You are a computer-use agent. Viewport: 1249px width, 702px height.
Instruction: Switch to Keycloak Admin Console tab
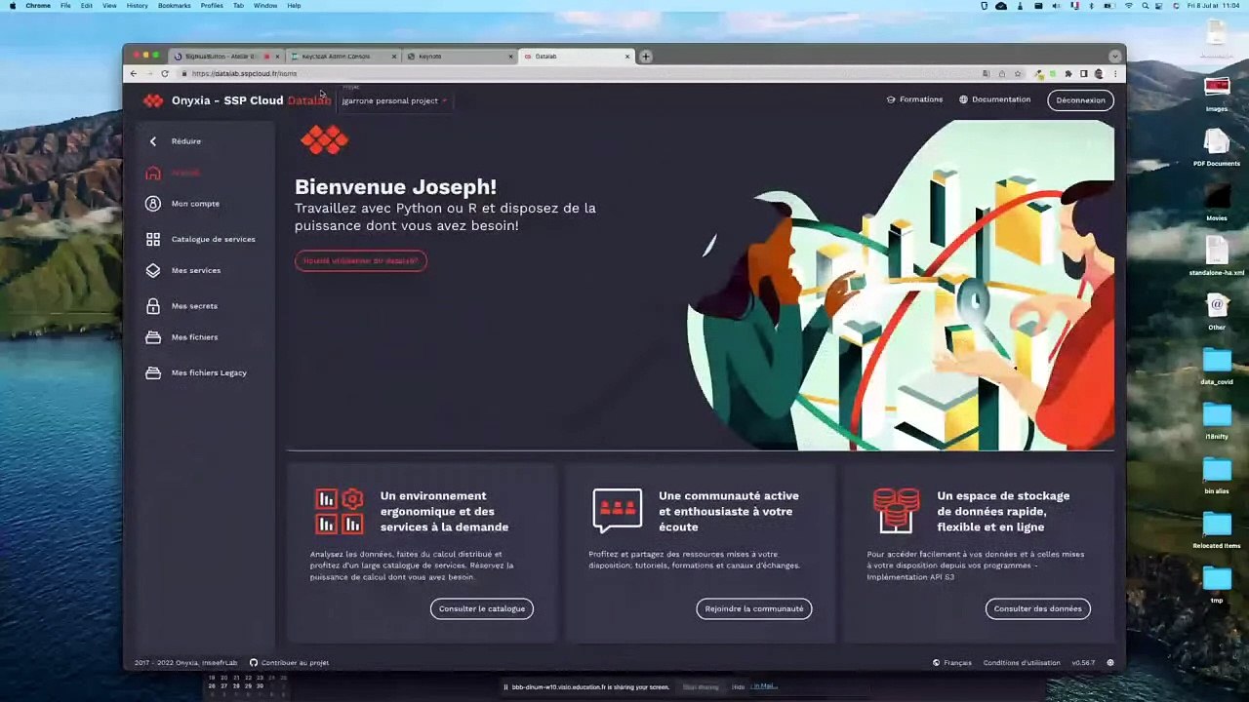[x=342, y=57]
